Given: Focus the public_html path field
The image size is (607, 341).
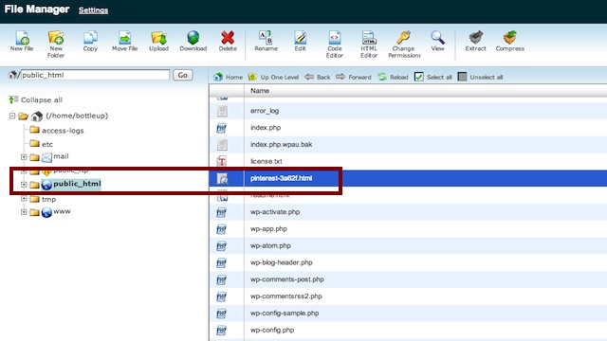Looking at the screenshot, I should pyautogui.click(x=95, y=75).
